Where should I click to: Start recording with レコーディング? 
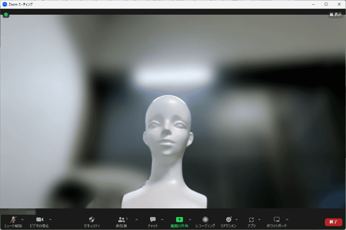(x=205, y=222)
